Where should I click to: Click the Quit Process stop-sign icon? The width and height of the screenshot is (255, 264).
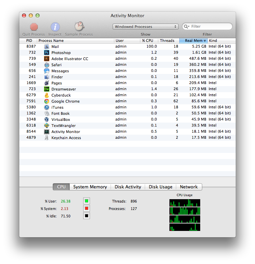(x=34, y=27)
